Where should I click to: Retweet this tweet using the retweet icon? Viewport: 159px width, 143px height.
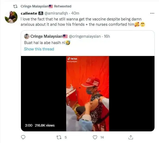(x=59, y=137)
